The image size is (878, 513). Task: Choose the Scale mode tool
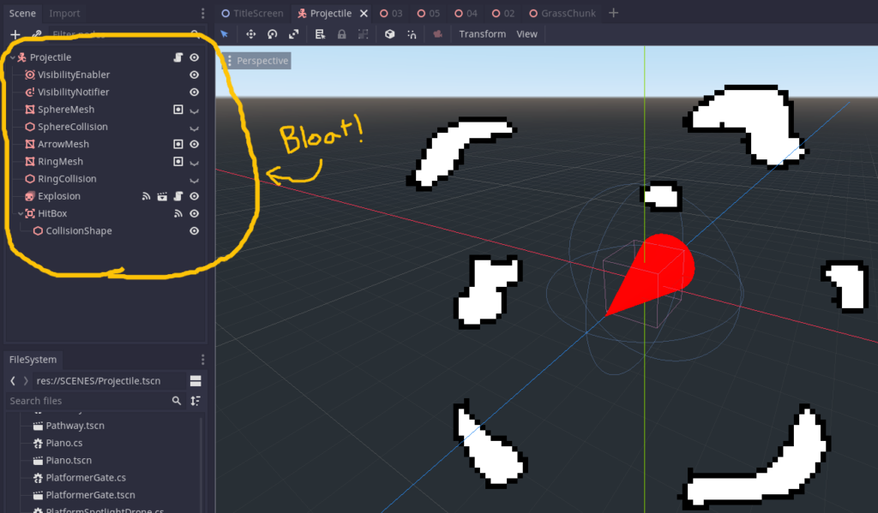(294, 34)
